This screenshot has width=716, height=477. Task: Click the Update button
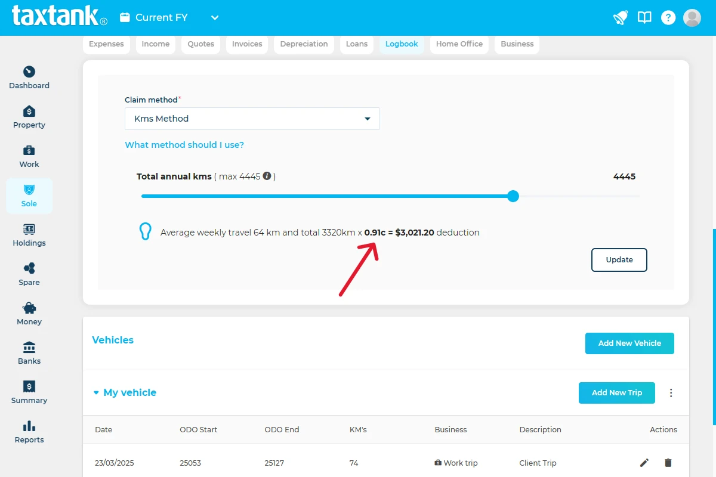(619, 260)
